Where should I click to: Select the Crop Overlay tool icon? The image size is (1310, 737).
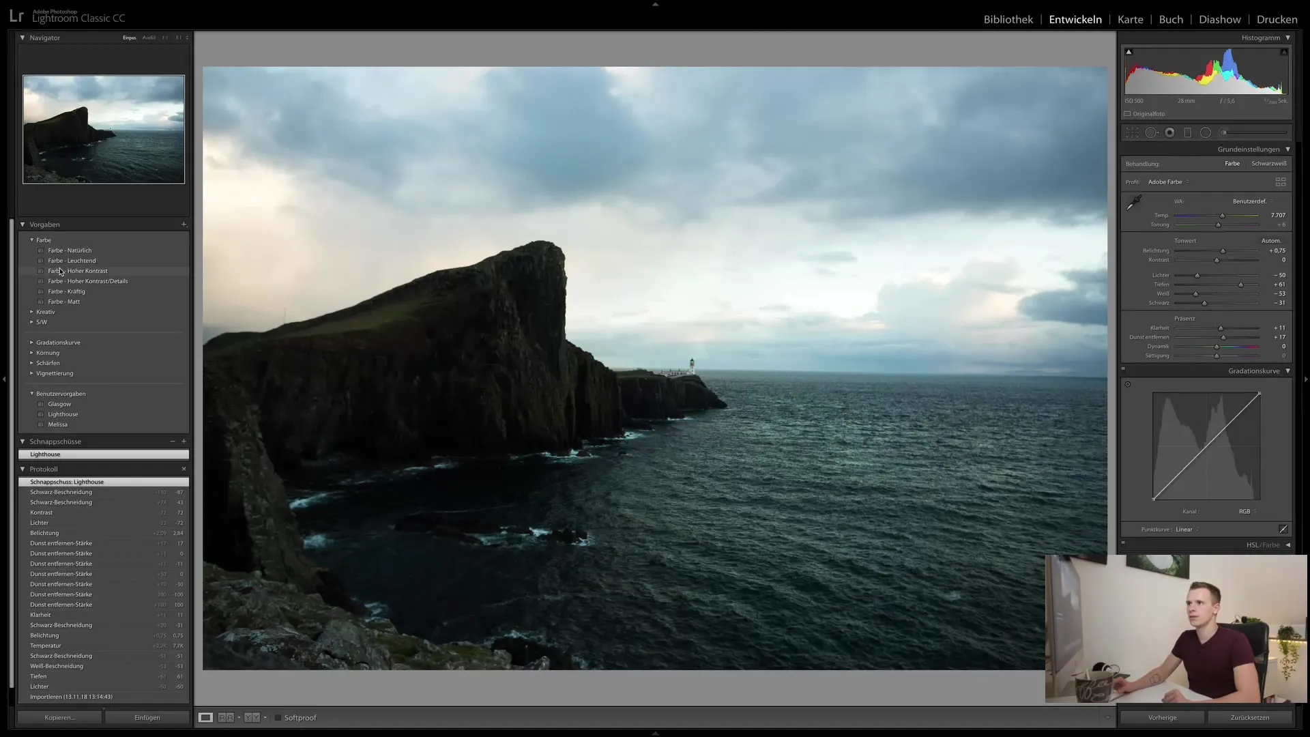click(x=1132, y=132)
